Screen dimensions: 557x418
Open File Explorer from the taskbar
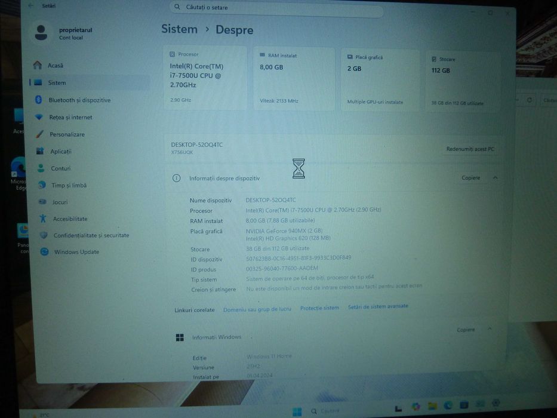[x=432, y=406]
